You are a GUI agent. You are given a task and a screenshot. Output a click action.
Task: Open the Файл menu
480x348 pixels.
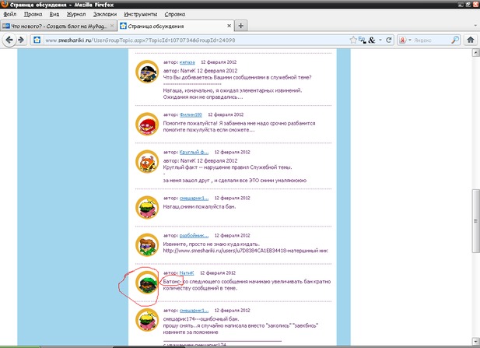10,14
